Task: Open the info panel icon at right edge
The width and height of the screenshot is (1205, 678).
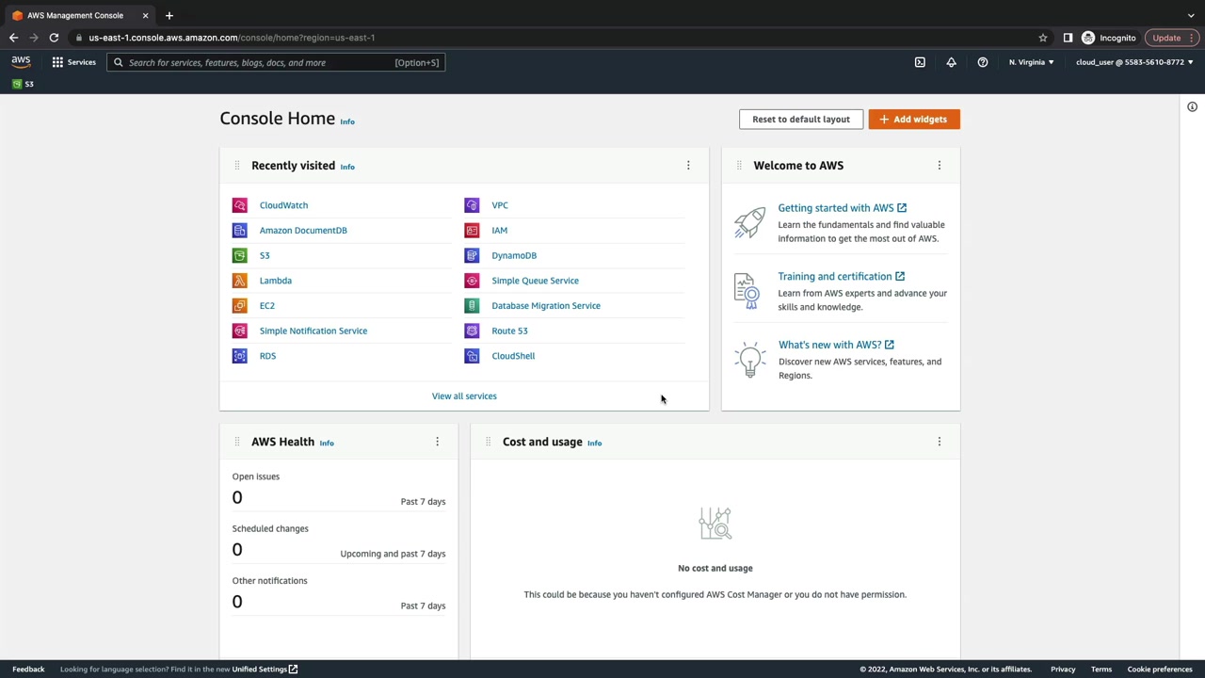Action: [x=1192, y=107]
